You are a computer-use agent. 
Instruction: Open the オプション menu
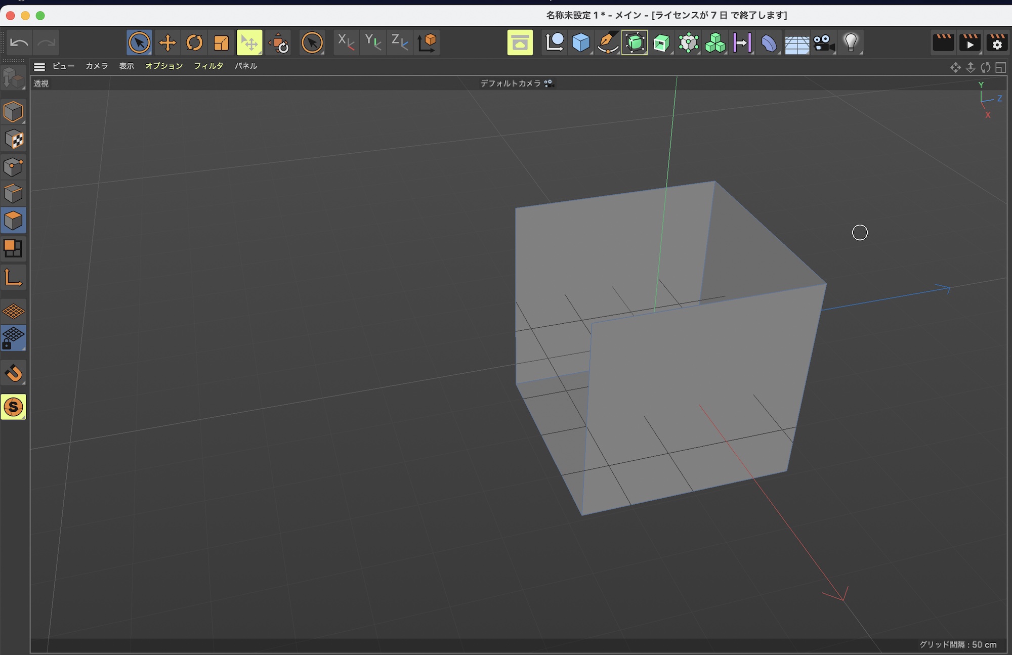[x=164, y=66]
